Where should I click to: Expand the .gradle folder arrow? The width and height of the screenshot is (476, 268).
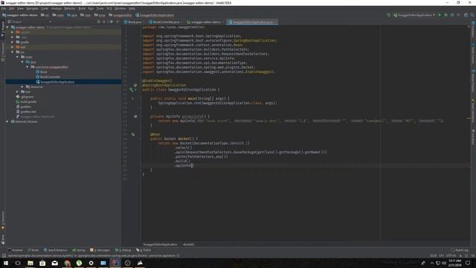tap(13, 32)
